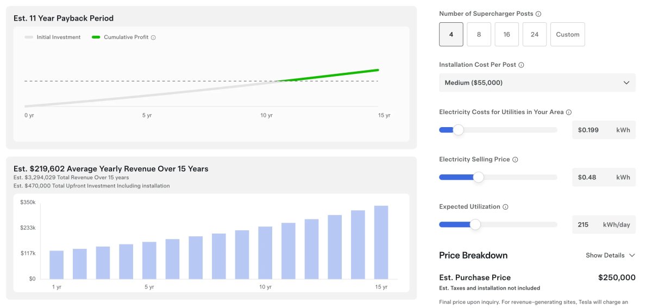Select Custom number of posts

567,34
